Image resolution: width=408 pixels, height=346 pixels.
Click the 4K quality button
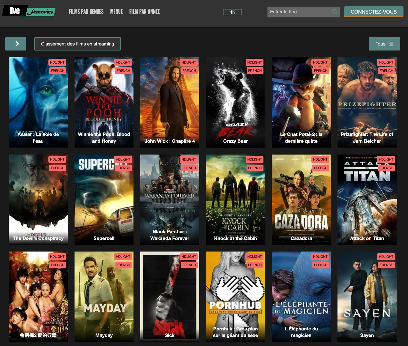232,12
